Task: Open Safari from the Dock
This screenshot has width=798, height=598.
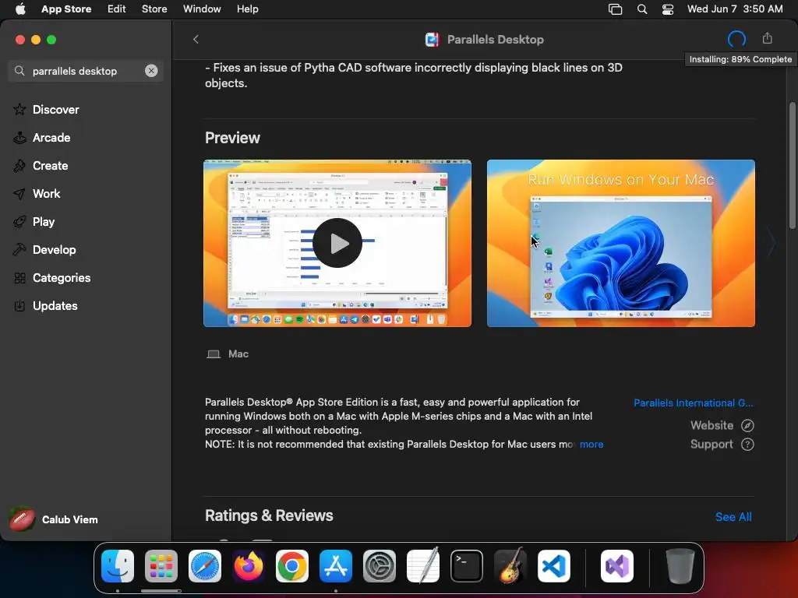Action: [205, 566]
